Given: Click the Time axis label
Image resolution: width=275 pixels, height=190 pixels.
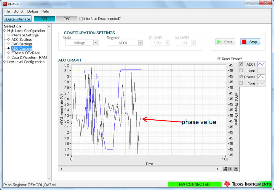Looking at the screenshot, I should [149, 164].
